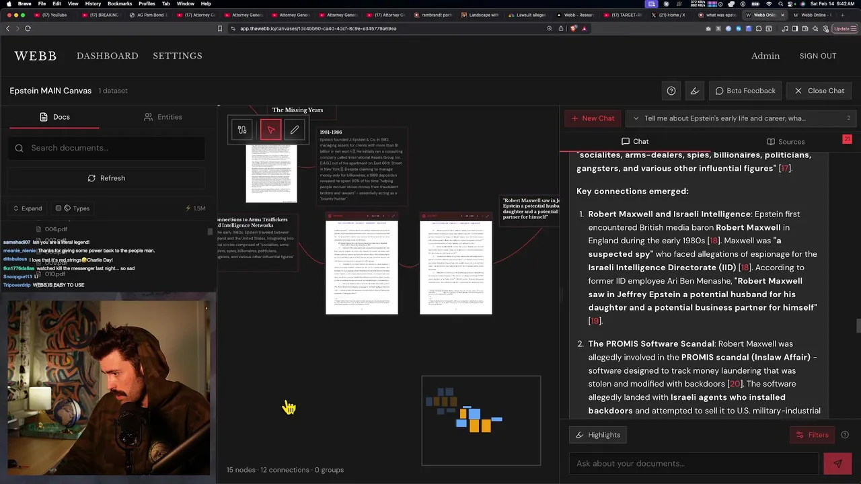Image resolution: width=861 pixels, height=484 pixels.
Task: Click the bookmark icon in the address bar
Action: 219,28
